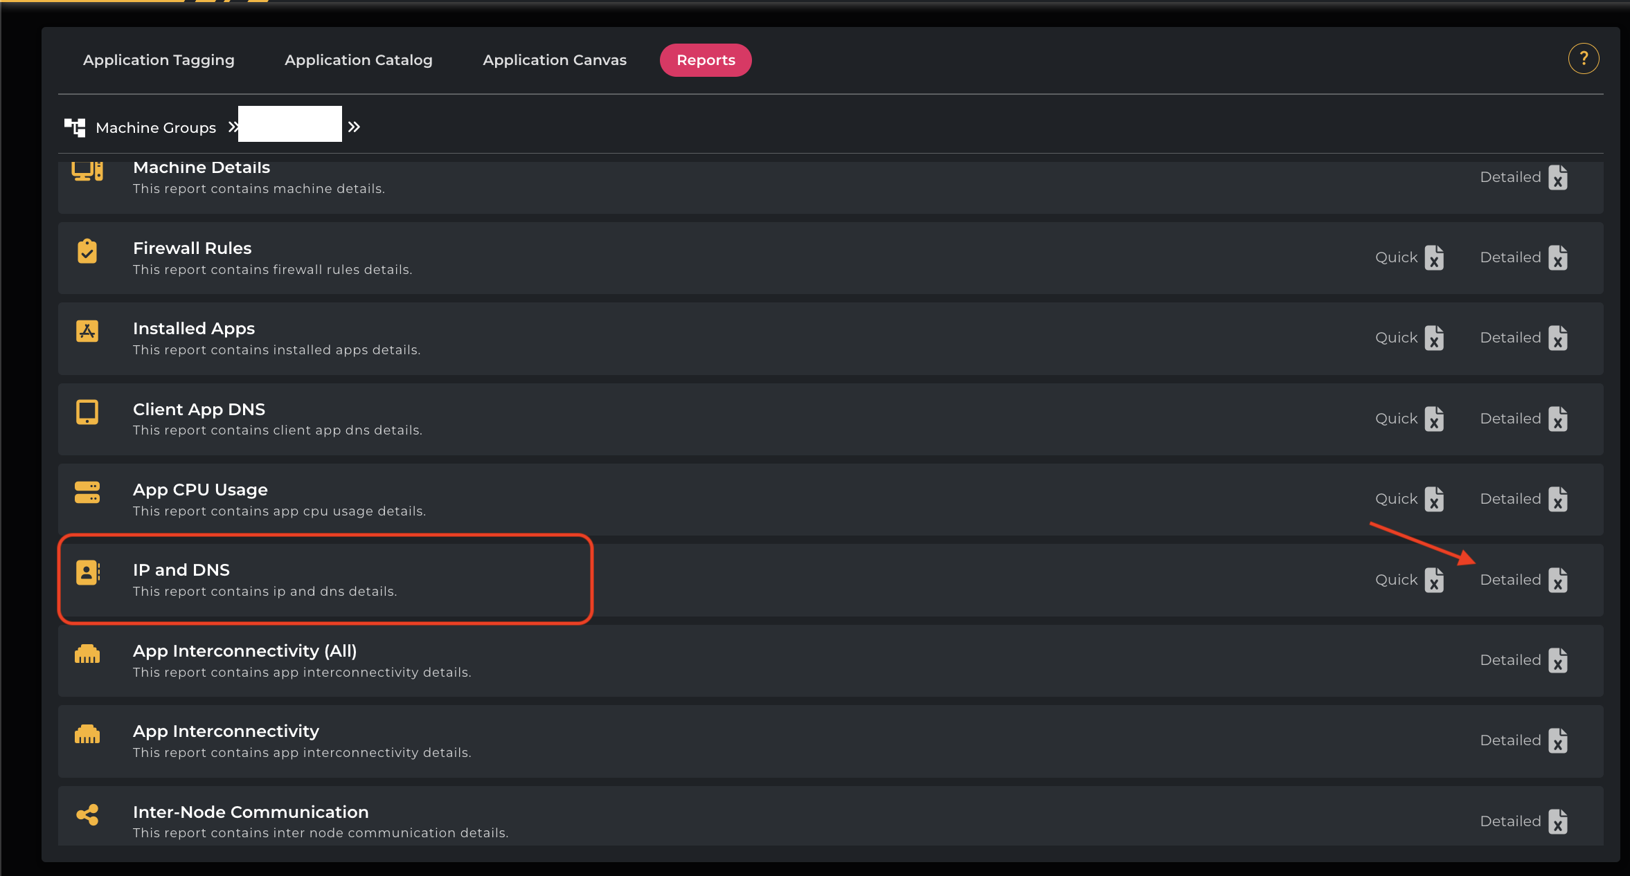
Task: Download Client App DNS Quick excel report
Action: click(x=1434, y=419)
